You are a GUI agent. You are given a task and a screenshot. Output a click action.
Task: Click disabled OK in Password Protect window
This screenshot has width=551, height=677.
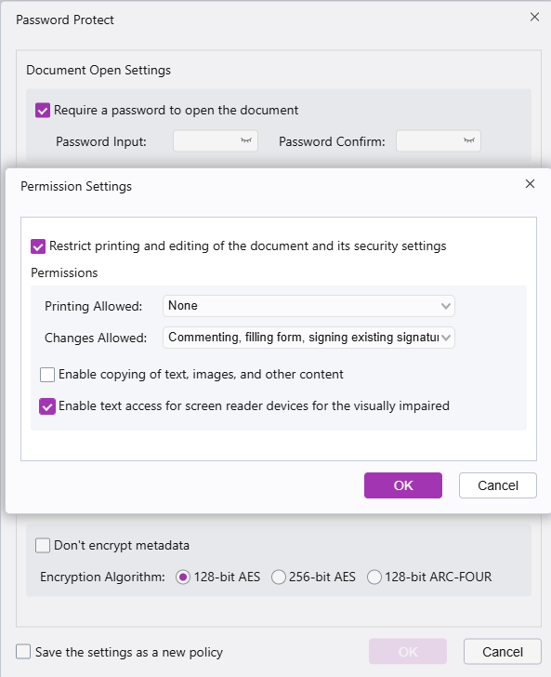pos(408,652)
